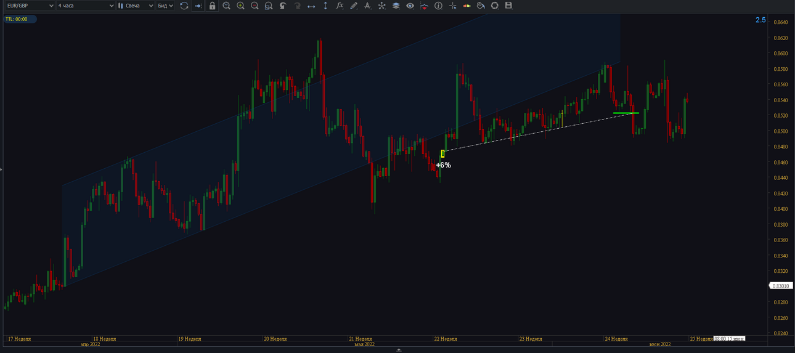Click the refresh chart icon
This screenshot has height=353, width=795.
[x=184, y=6]
